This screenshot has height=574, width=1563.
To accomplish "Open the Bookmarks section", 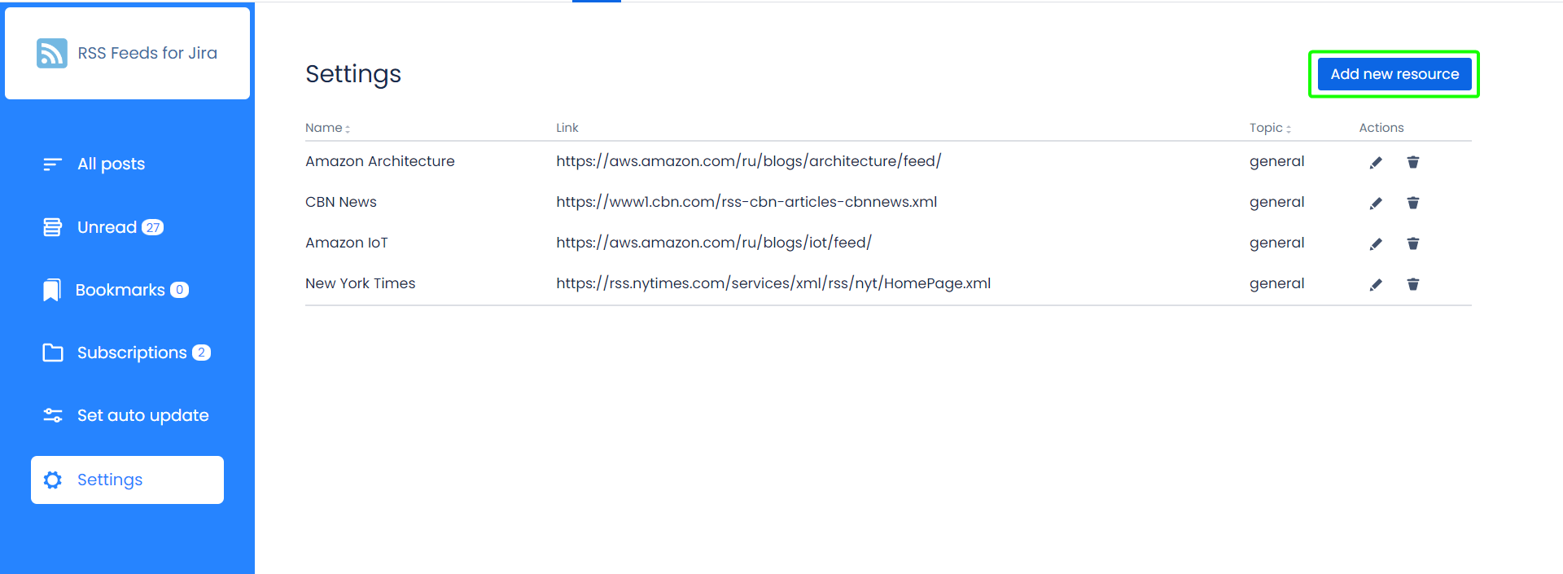I will click(120, 290).
